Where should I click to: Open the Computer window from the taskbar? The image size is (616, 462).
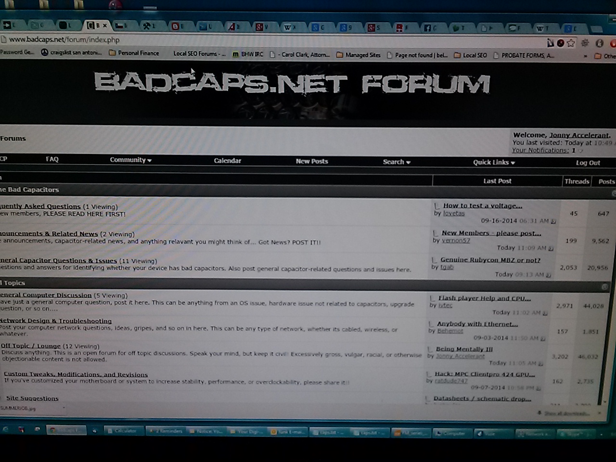tap(451, 433)
